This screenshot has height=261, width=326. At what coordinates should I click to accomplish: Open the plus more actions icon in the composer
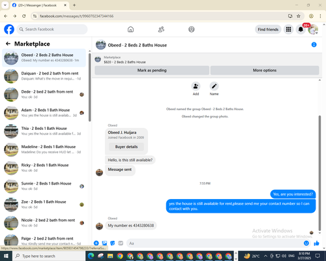pyautogui.click(x=96, y=243)
